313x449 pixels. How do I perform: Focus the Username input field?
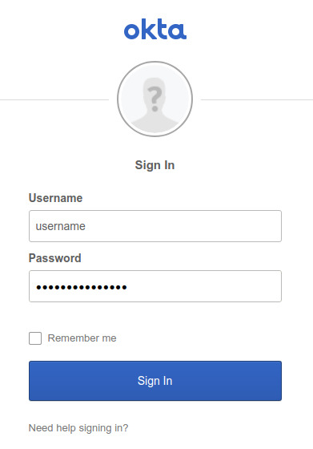point(155,226)
